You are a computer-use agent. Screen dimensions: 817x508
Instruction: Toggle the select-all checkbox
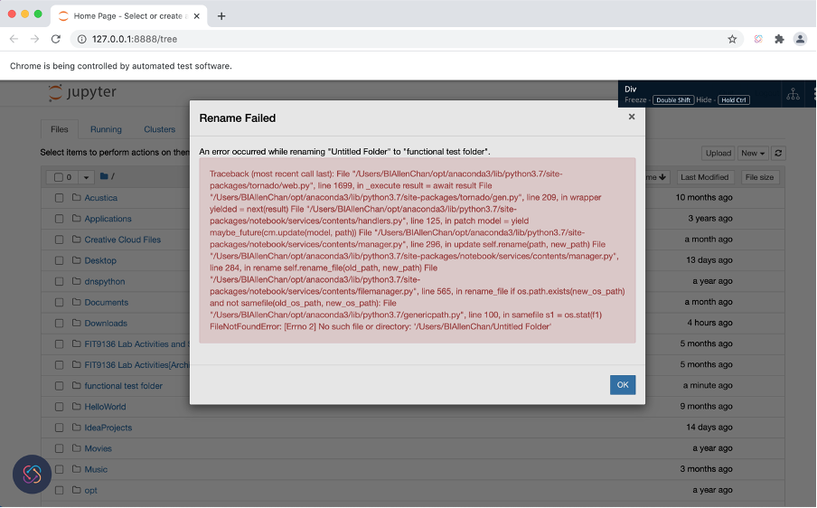(x=59, y=177)
